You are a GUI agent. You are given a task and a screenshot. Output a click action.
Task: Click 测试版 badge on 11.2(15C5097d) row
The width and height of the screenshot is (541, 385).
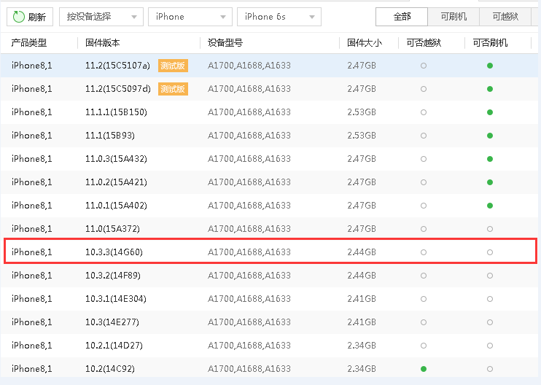tap(173, 89)
